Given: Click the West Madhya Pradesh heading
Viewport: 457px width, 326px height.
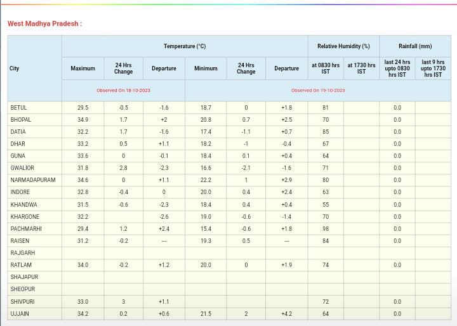Looking at the screenshot, I should [x=44, y=24].
